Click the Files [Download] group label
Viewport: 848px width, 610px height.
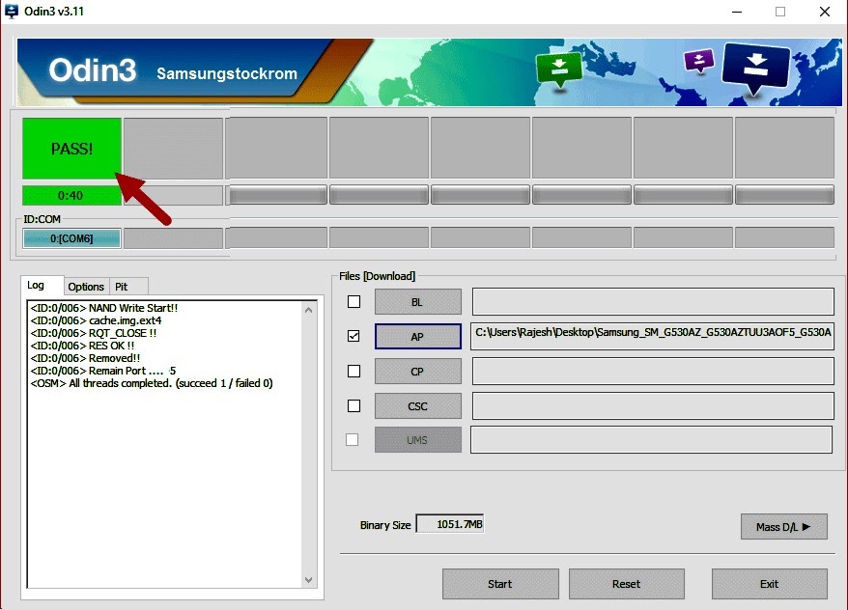click(x=377, y=276)
